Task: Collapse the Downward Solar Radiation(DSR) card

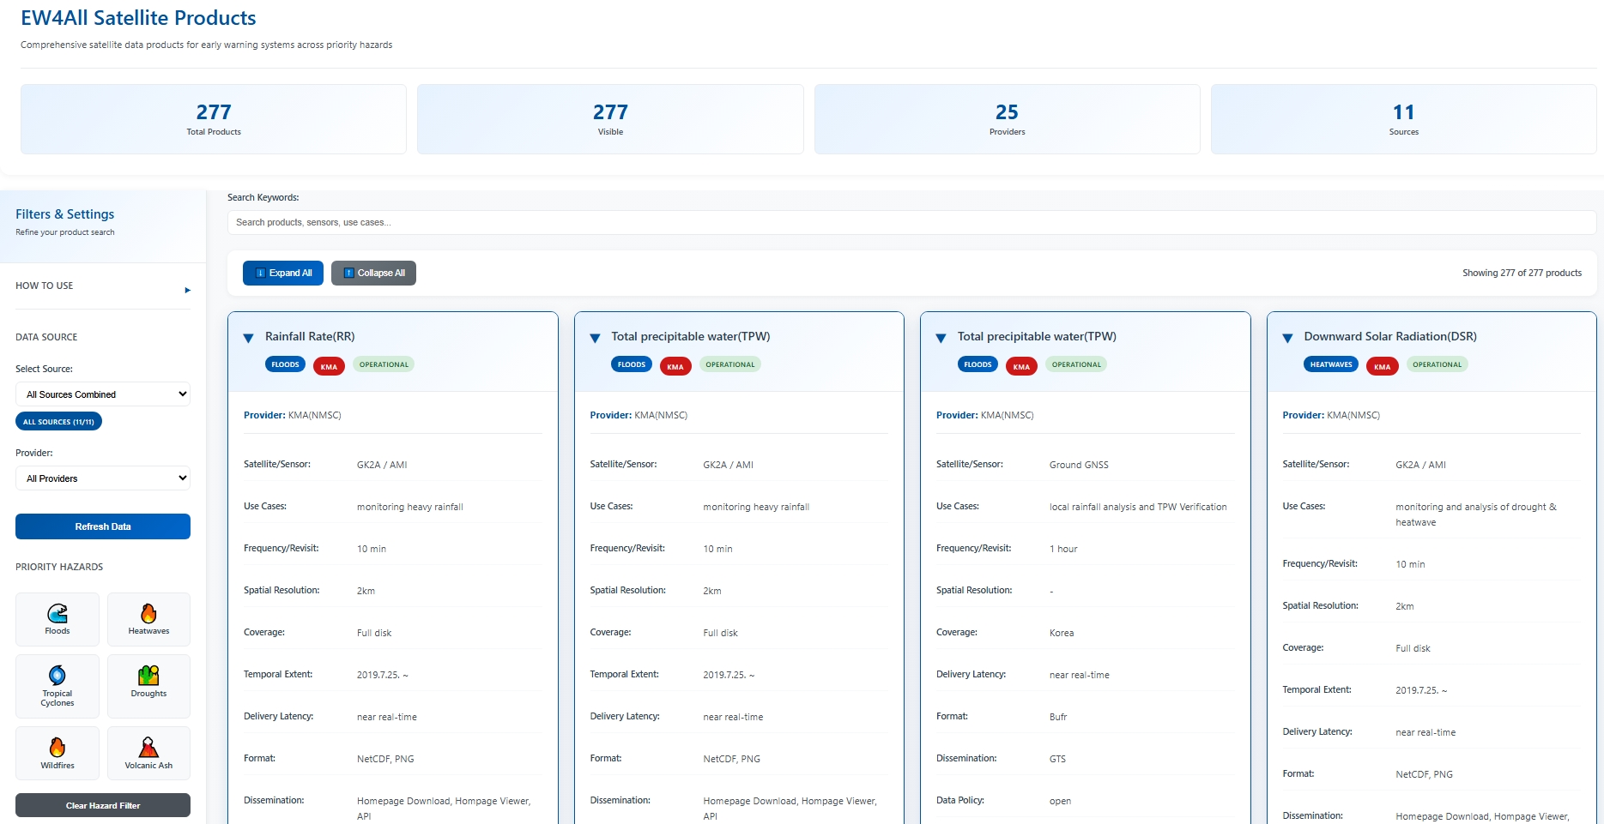Action: tap(1287, 338)
